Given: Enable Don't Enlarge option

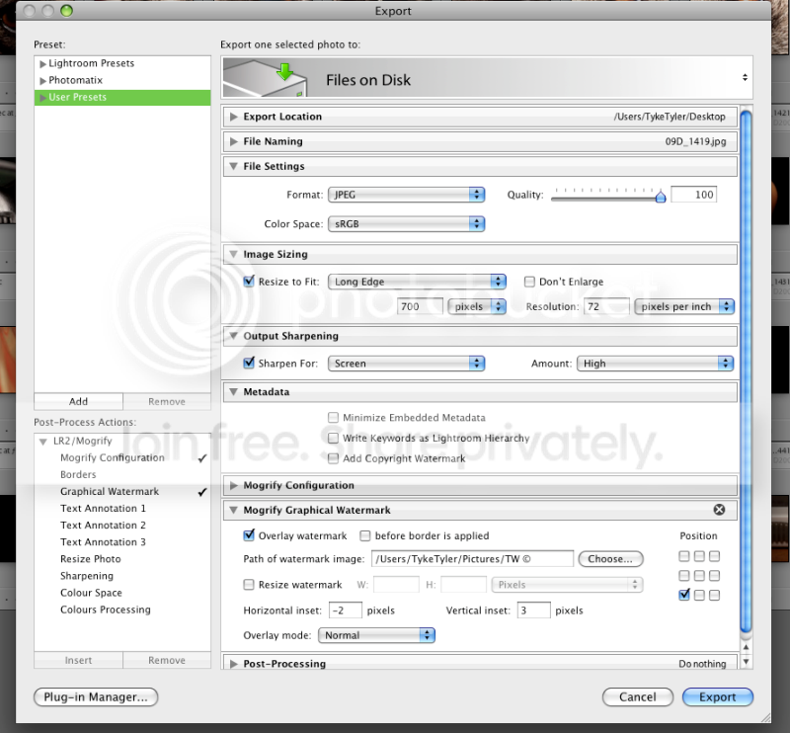Looking at the screenshot, I should coord(530,282).
